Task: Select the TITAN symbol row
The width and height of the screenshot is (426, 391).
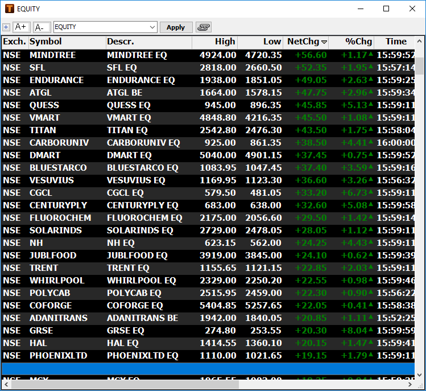Action: tap(43, 130)
